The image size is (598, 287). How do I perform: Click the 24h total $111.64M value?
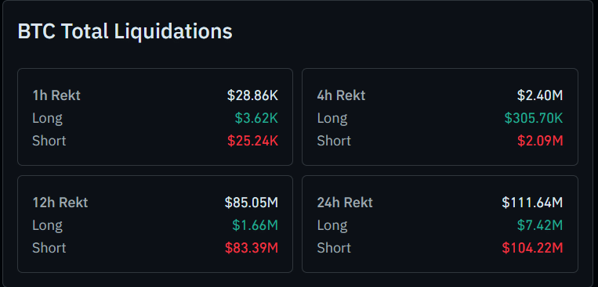pos(532,203)
